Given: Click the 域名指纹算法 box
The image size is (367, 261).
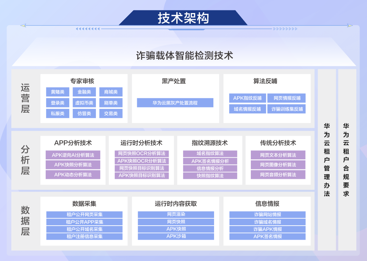Looking at the screenshot, I should pyautogui.click(x=210, y=154).
